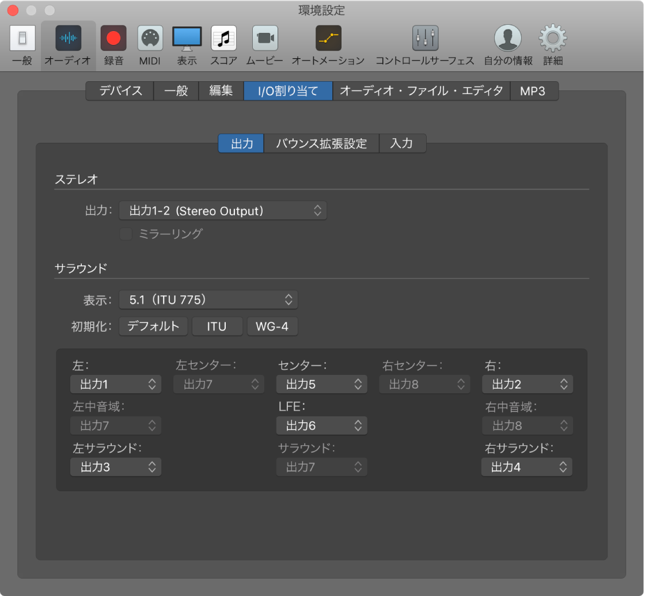Open the 左中音域 出力7 dropdown

(116, 426)
